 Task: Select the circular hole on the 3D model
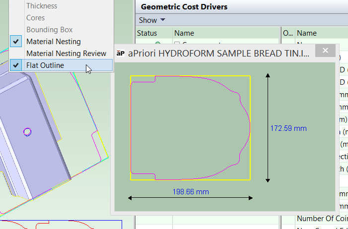tap(28, 131)
